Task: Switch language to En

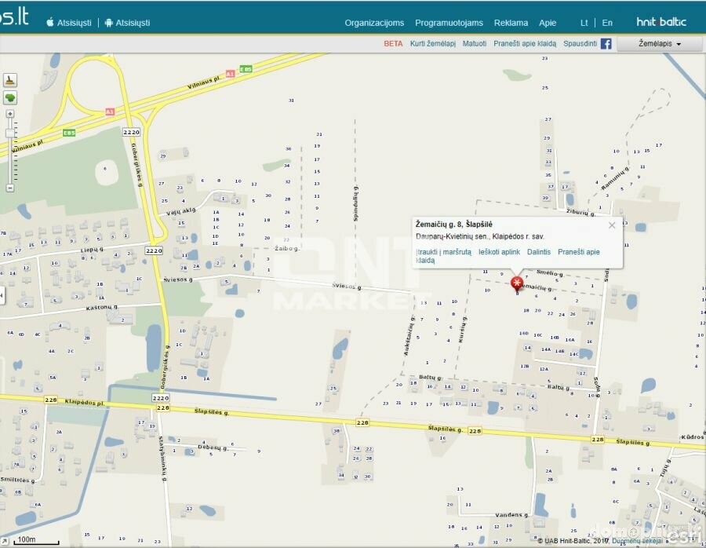Action: [607, 23]
